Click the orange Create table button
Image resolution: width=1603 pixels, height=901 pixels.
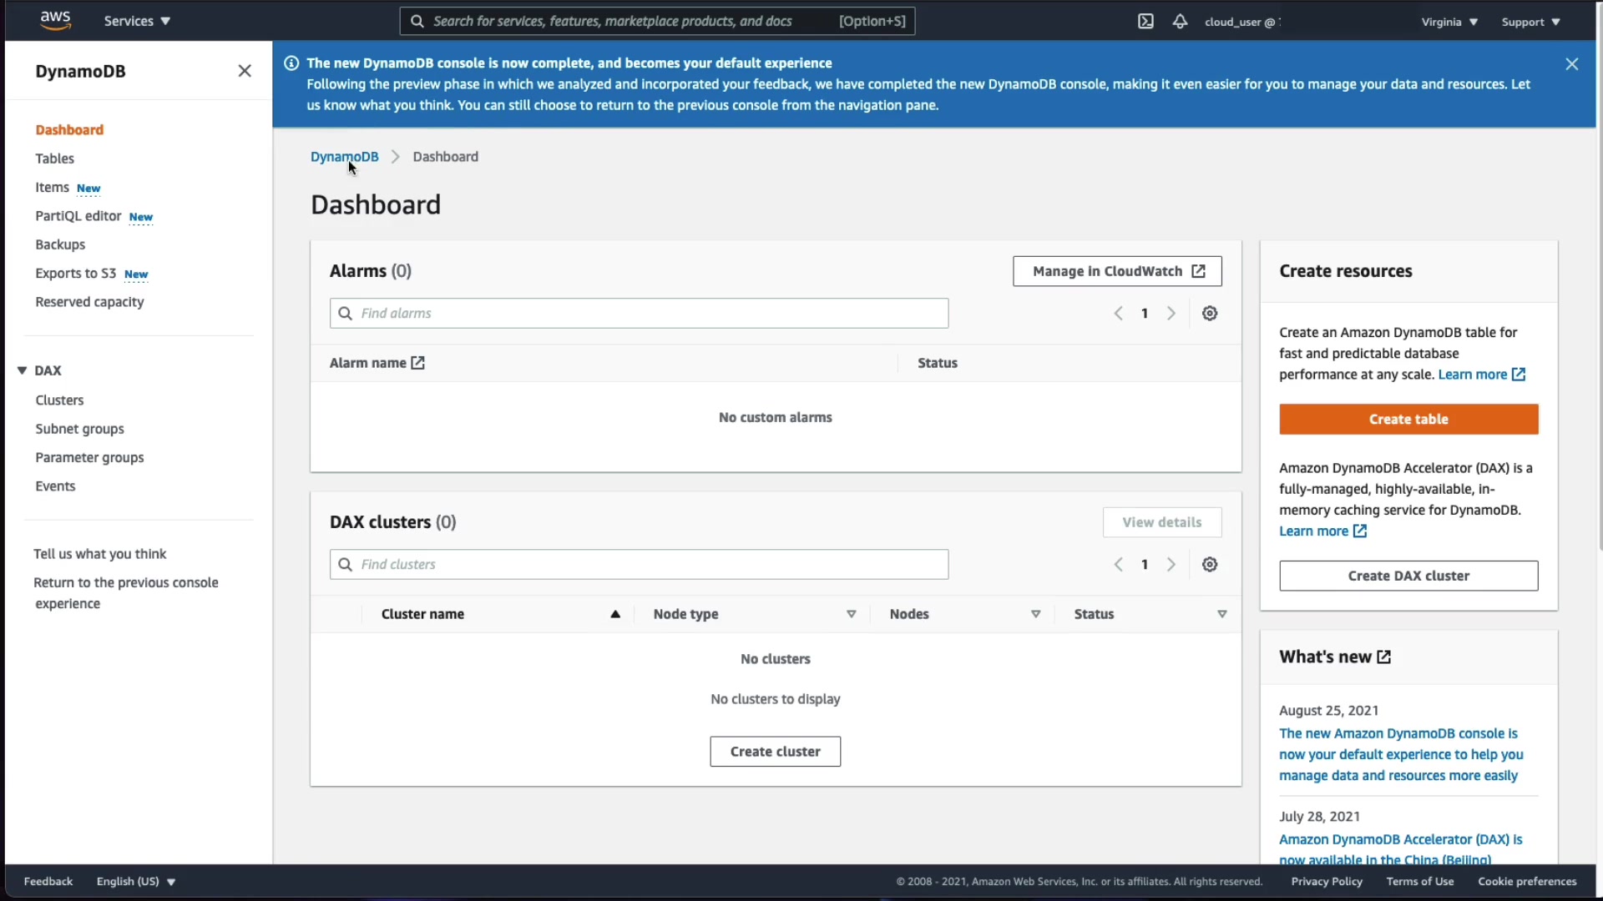(x=1408, y=420)
